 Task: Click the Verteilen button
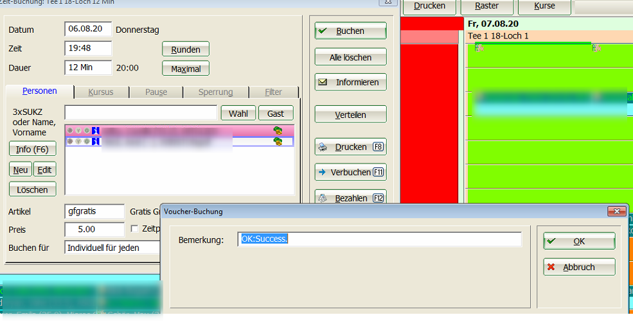[x=350, y=115]
